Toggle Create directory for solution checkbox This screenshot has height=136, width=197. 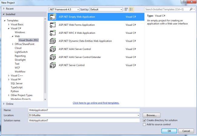click(144, 120)
